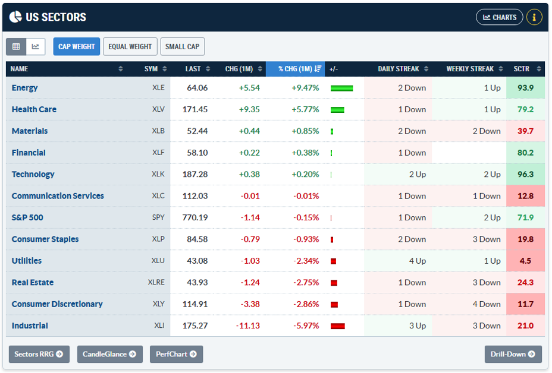
Task: Click the +/- column header
Action: 334,69
